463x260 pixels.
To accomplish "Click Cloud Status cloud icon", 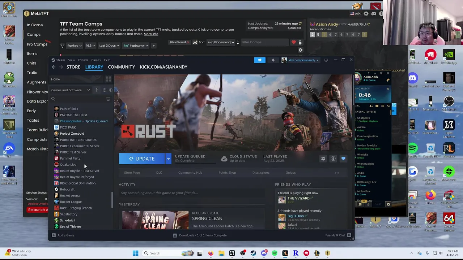I will tap(224, 159).
